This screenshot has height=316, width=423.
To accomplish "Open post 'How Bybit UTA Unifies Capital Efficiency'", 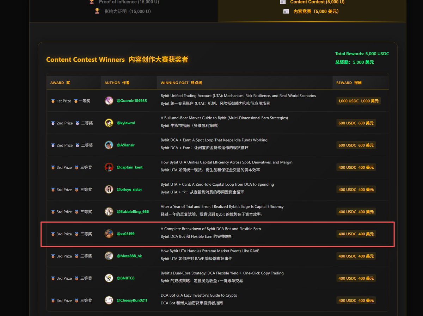I will (x=227, y=162).
